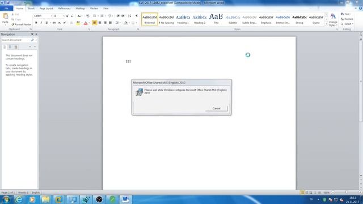This screenshot has width=363, height=204.
Task: Click the text highlight color icon
Action: pyautogui.click(x=78, y=23)
